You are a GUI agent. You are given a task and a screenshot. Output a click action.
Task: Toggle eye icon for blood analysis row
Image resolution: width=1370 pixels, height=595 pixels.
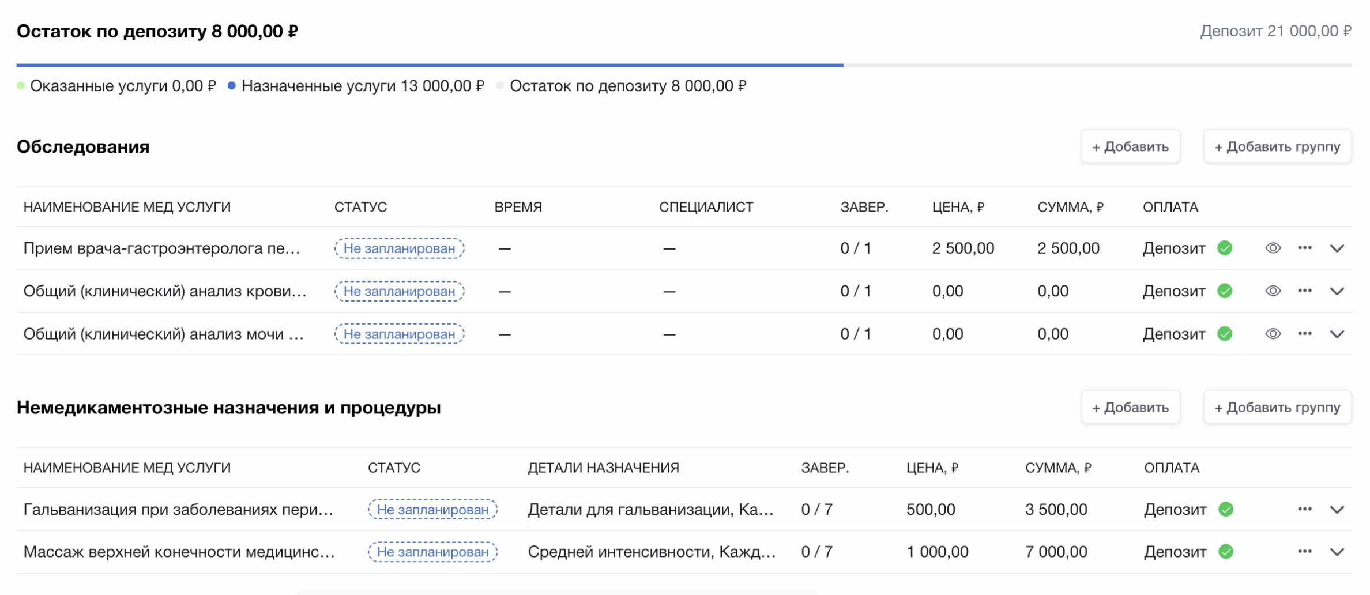tap(1273, 291)
